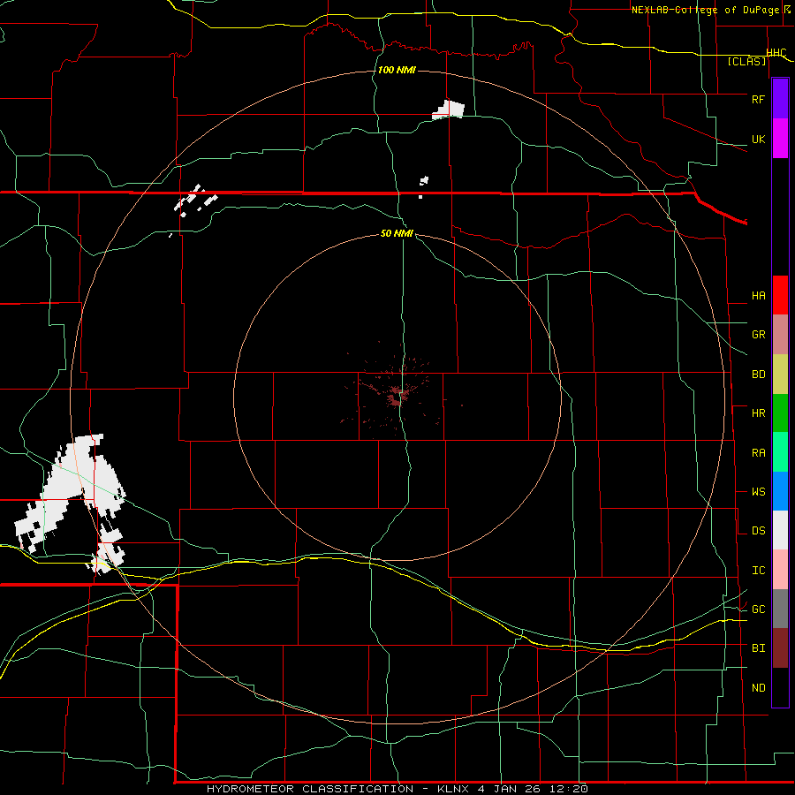The height and width of the screenshot is (795, 795).
Task: Click the 50 NMI range ring label
Action: 397,233
